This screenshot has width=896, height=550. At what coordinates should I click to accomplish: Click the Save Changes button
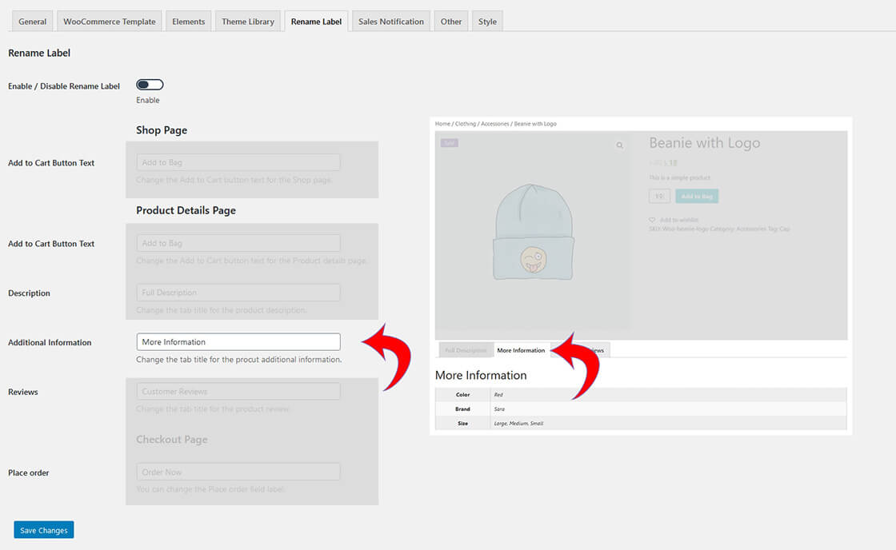[x=44, y=530]
